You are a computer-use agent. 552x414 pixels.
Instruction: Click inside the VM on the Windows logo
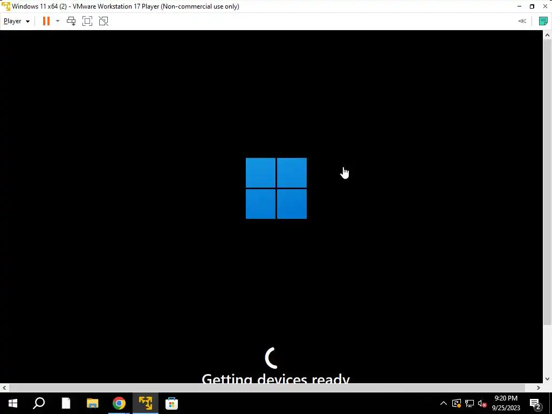click(x=276, y=188)
